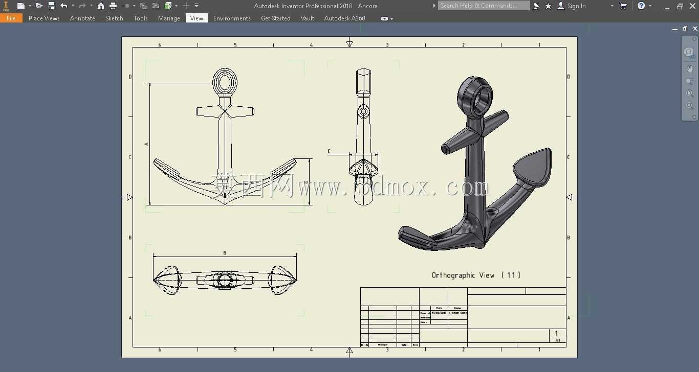Expand the New file dropdown arrow
This screenshot has width=699, height=372.
(x=30, y=6)
